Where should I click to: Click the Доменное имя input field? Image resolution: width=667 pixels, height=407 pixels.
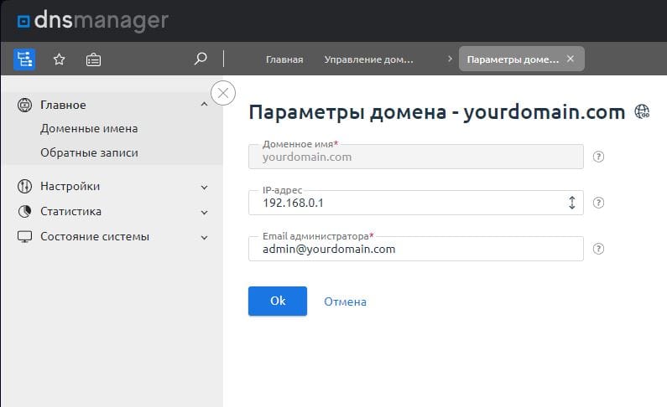(416, 157)
